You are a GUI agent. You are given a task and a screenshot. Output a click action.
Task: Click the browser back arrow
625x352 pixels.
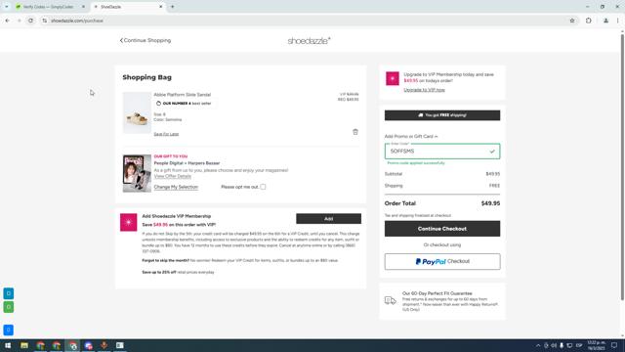click(8, 21)
